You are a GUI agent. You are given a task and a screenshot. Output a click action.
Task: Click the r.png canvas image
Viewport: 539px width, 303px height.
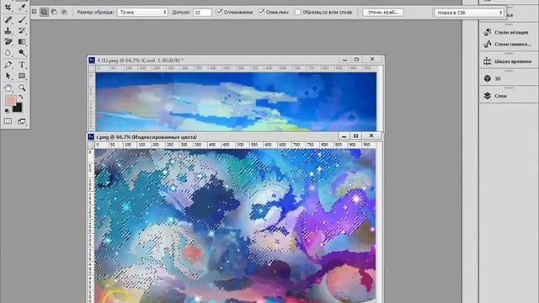point(235,226)
